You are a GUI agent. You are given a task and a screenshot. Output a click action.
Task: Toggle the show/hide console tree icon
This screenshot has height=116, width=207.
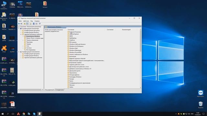point(27,24)
